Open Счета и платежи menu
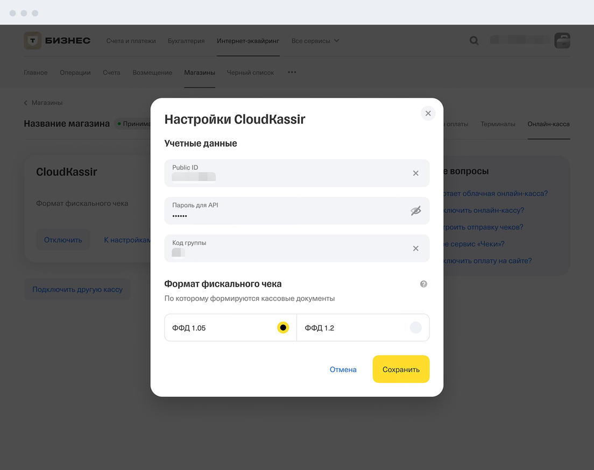 pyautogui.click(x=131, y=41)
